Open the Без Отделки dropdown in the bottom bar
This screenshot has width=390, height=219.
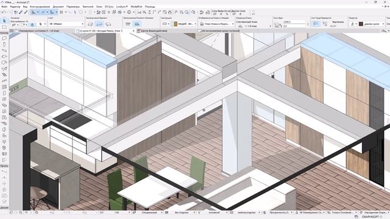[x=182, y=212]
